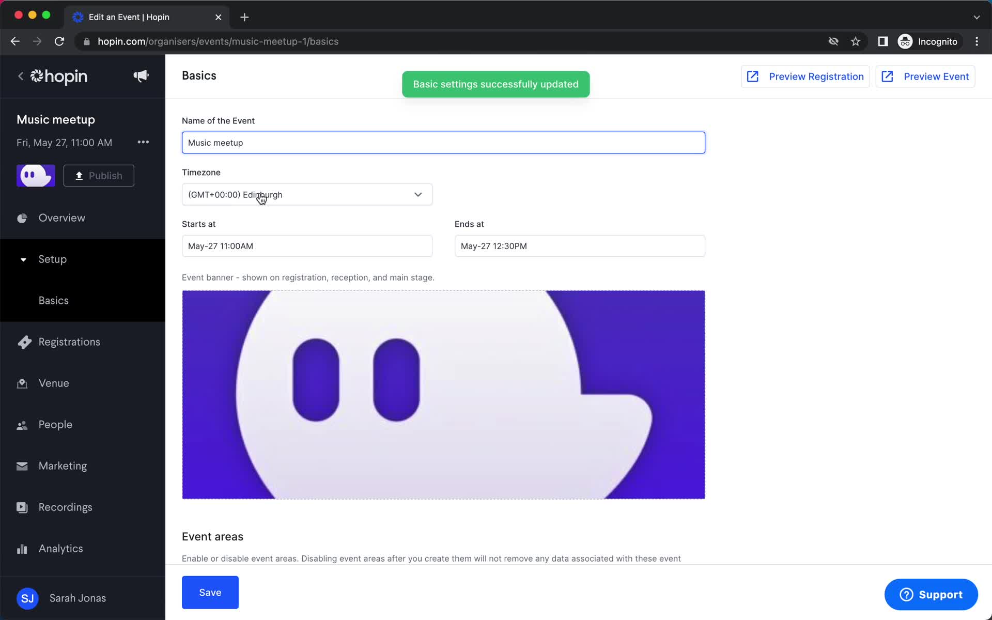Click the Recordings video icon
The height and width of the screenshot is (620, 992).
(x=22, y=507)
